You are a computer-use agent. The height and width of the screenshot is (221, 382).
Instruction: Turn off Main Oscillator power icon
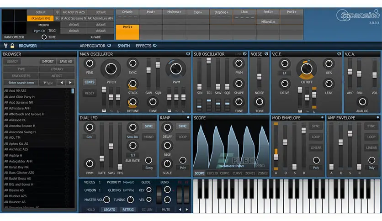[188, 54]
